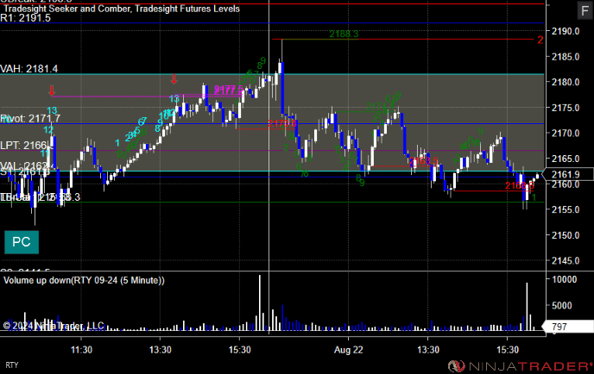Click the red 2163.5 price label
Image resolution: width=594 pixels, height=374 pixels.
point(424,161)
